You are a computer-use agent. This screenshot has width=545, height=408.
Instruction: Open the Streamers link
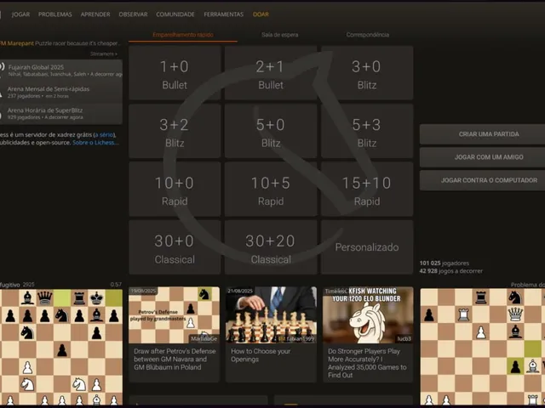(x=104, y=54)
